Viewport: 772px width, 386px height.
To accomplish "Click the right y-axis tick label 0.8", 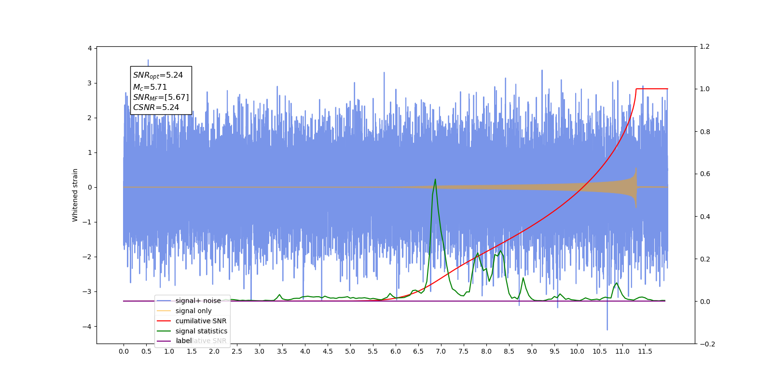I will pos(705,132).
